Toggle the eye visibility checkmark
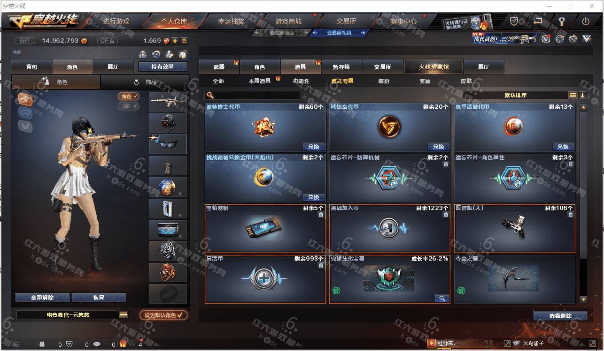604x351 pixels. pos(129,106)
